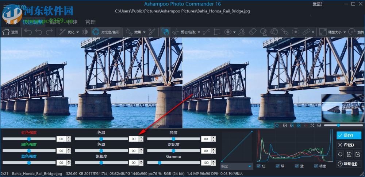Click Bahia_Honda_Rail_Bridge.jpg in the status bar
The height and width of the screenshot is (177, 365).
(37, 173)
